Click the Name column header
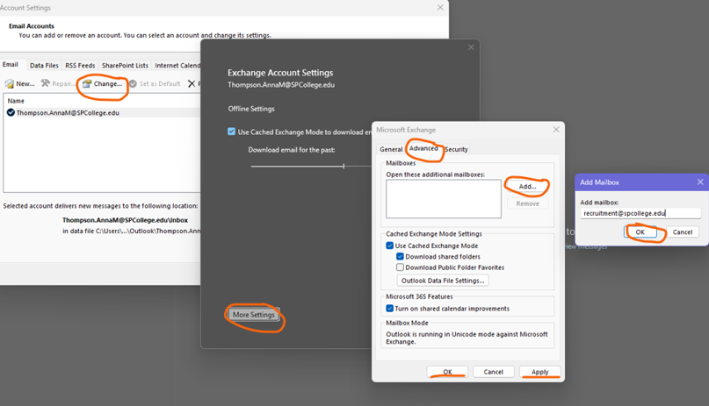 [16, 101]
